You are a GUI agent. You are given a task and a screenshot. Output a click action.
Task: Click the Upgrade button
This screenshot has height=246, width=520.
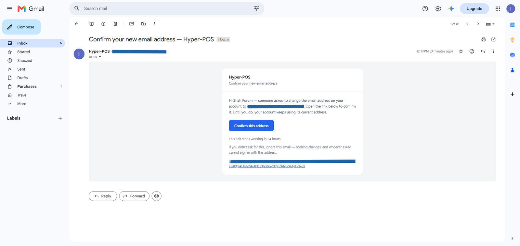point(474,9)
